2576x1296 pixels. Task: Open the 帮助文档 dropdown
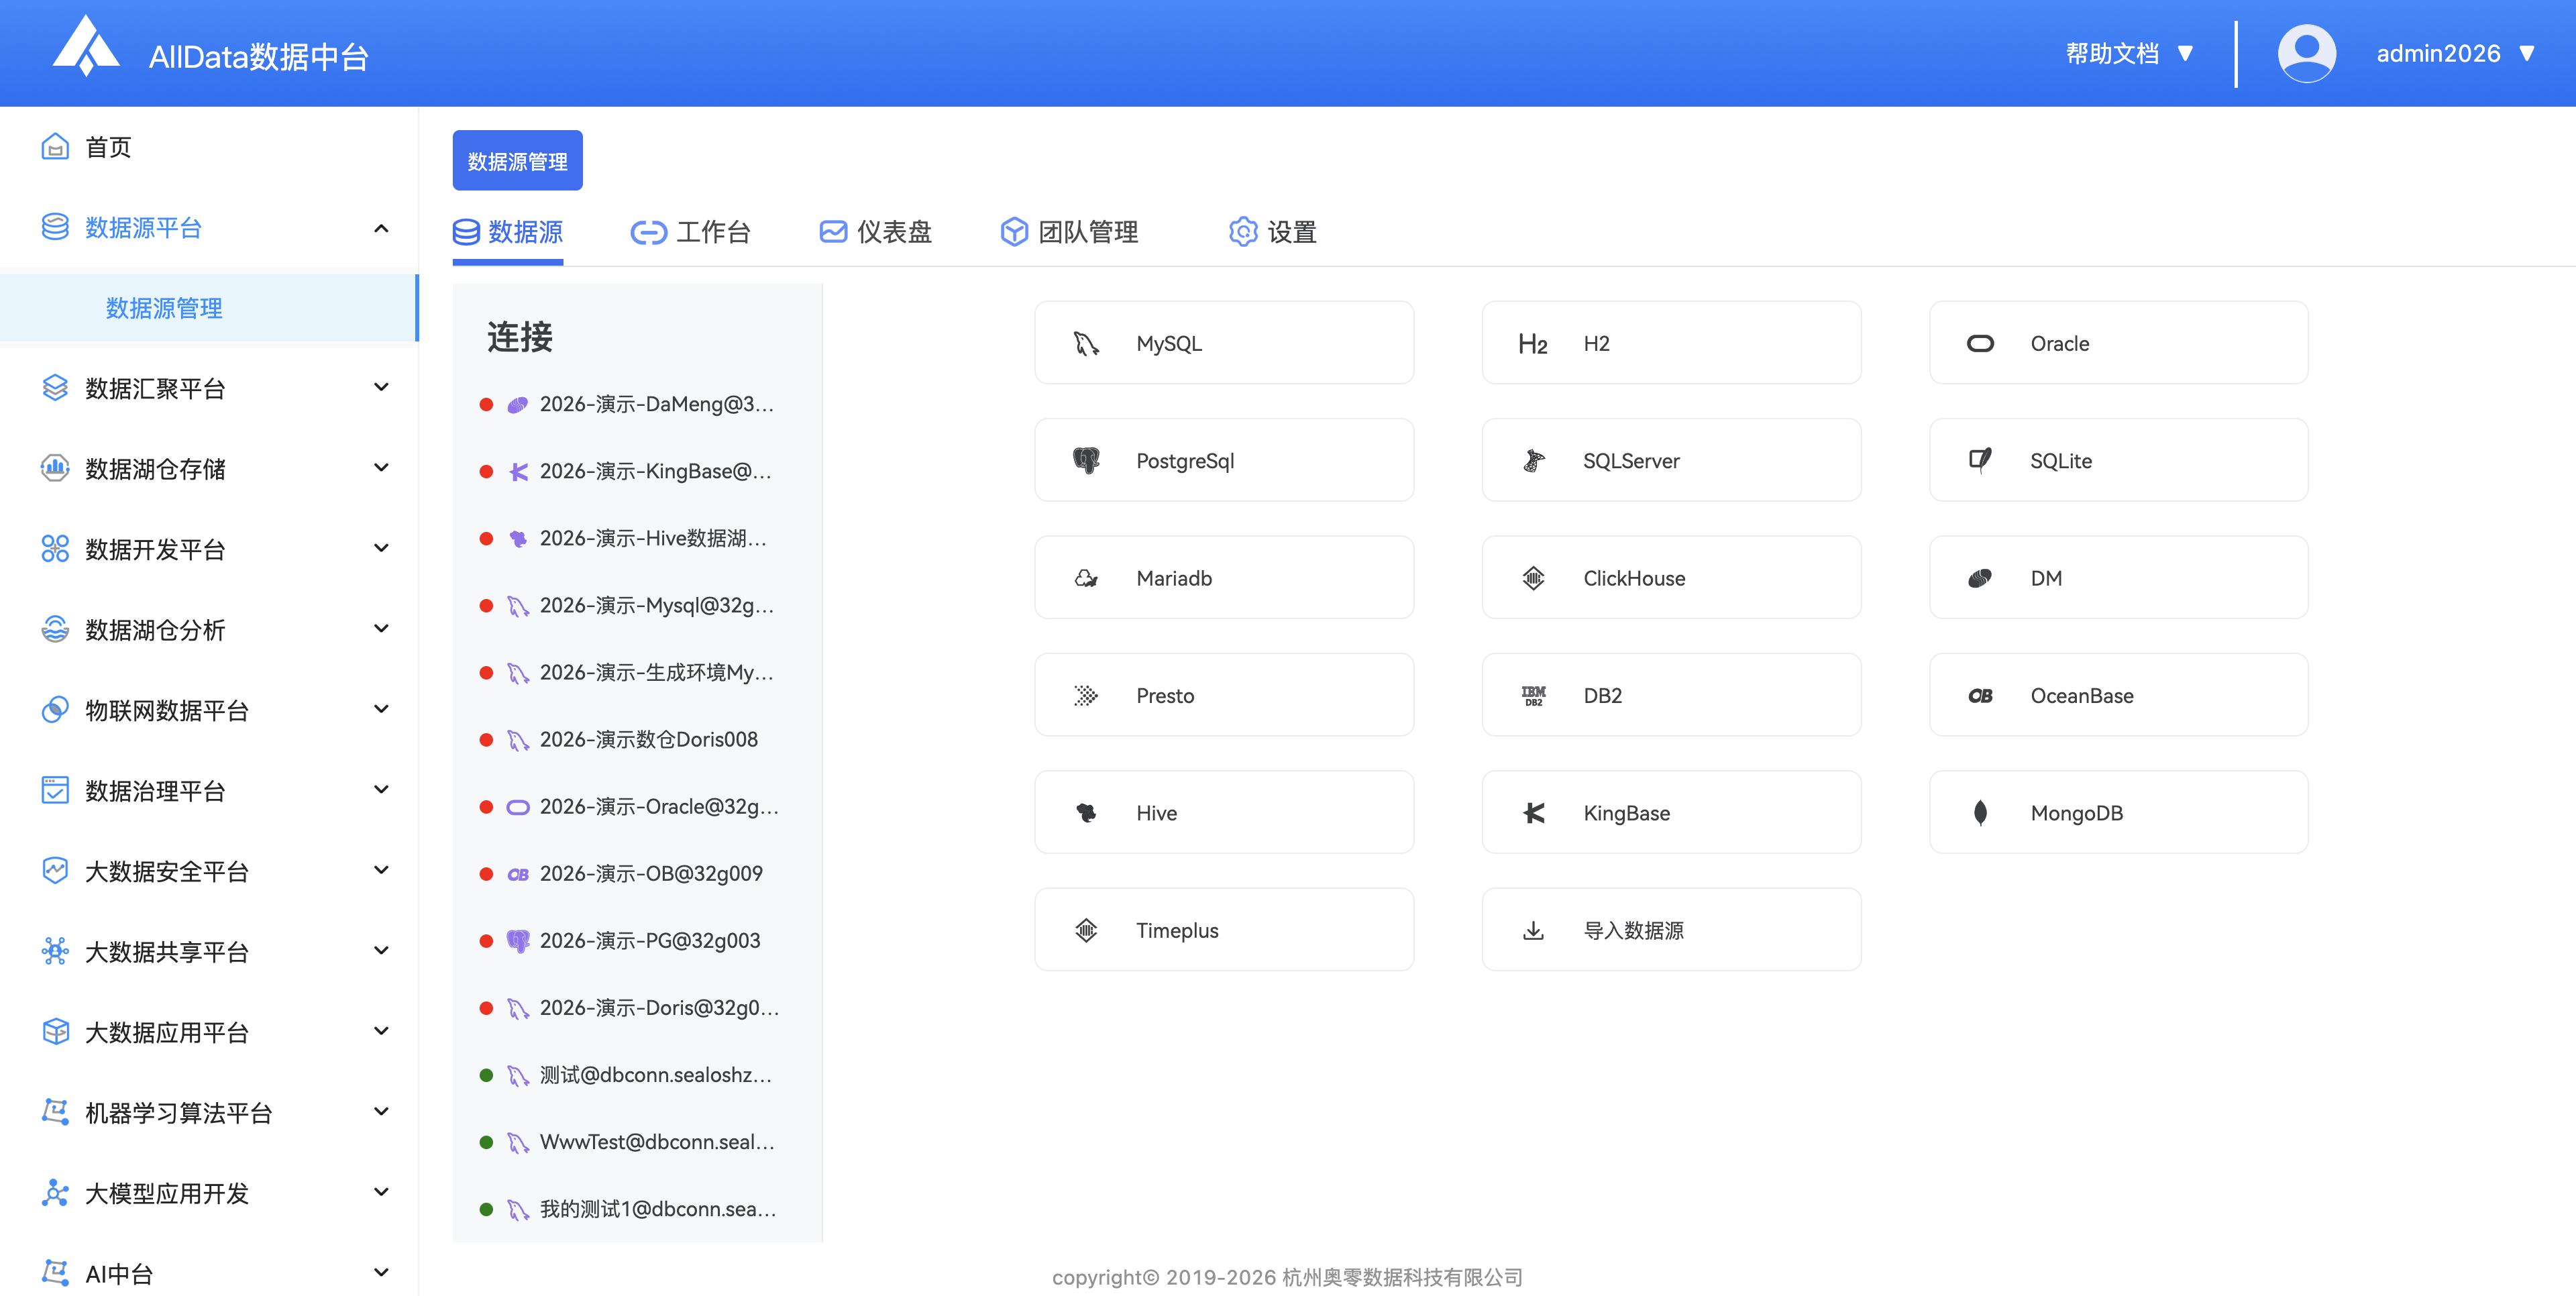point(2129,53)
